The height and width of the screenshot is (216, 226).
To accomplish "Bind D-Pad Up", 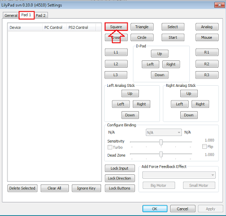I will pyautogui.click(x=160, y=54).
